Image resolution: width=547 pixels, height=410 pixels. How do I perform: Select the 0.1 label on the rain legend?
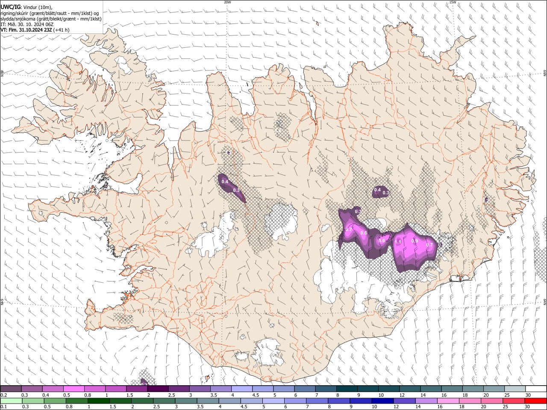pos(3,407)
